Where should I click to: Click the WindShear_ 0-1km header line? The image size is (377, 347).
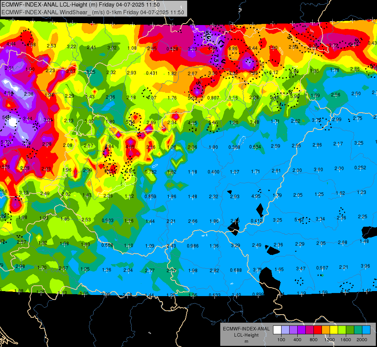point(92,12)
